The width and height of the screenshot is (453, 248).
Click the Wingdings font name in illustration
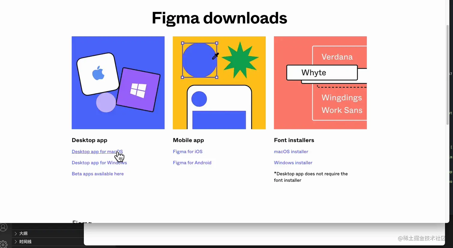[342, 98]
